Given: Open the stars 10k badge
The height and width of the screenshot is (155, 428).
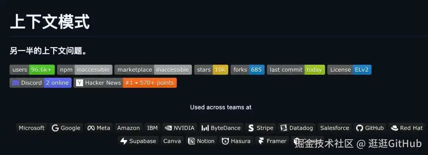Looking at the screenshot, I should pyautogui.click(x=211, y=70).
